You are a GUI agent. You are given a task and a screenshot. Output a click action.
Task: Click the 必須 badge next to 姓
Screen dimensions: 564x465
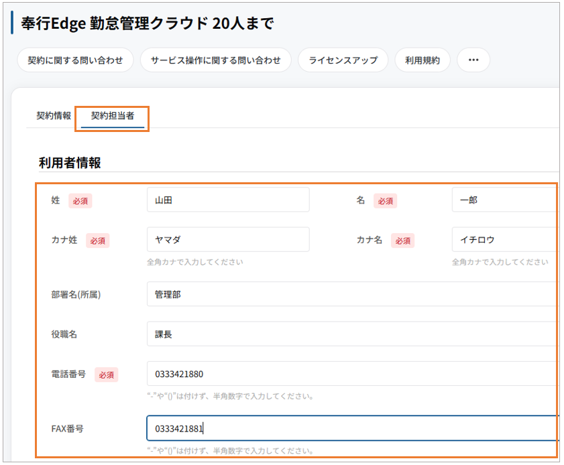click(x=80, y=201)
